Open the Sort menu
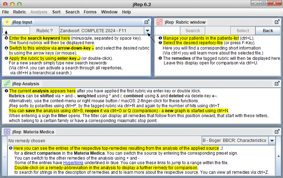 (x=56, y=12)
